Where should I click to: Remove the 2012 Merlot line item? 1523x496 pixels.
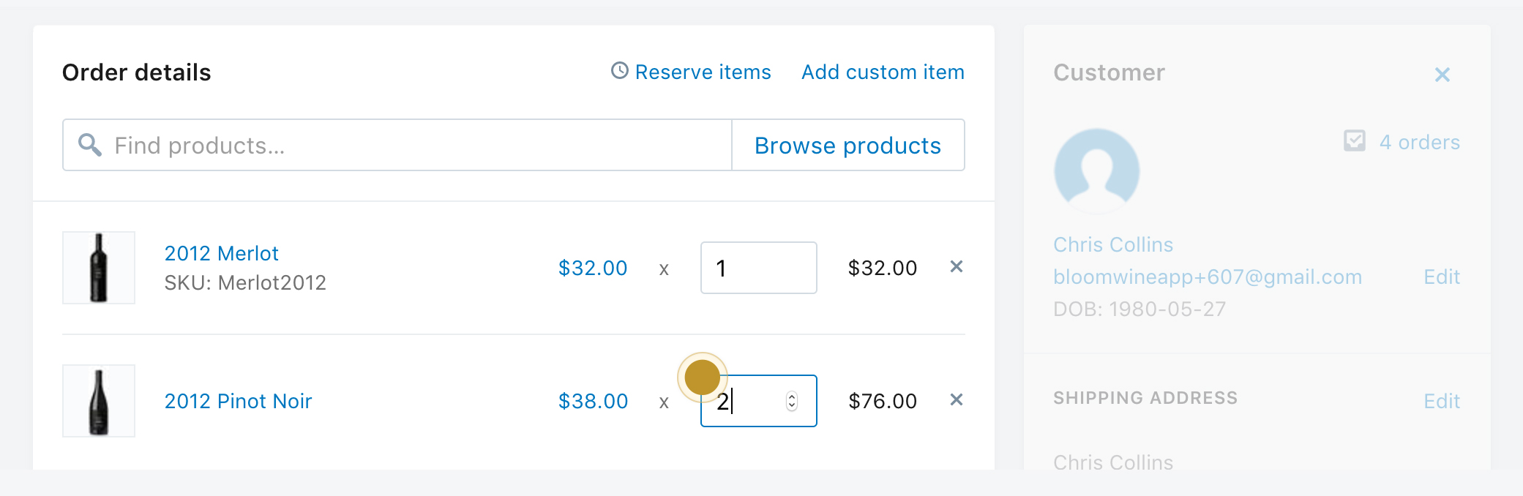[956, 266]
